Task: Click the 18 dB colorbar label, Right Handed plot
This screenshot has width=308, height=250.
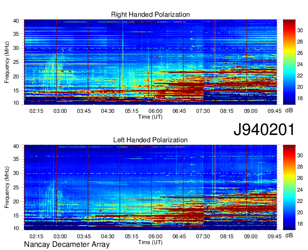Action: pos(300,98)
